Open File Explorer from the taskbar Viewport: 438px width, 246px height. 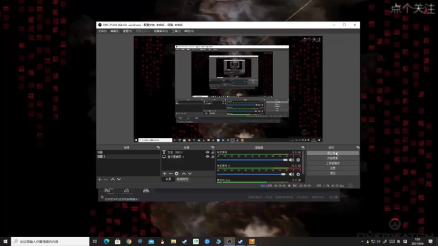pyautogui.click(x=174, y=241)
